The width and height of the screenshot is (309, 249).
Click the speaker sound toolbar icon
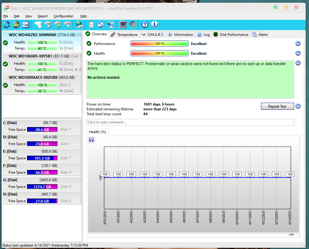133,25
